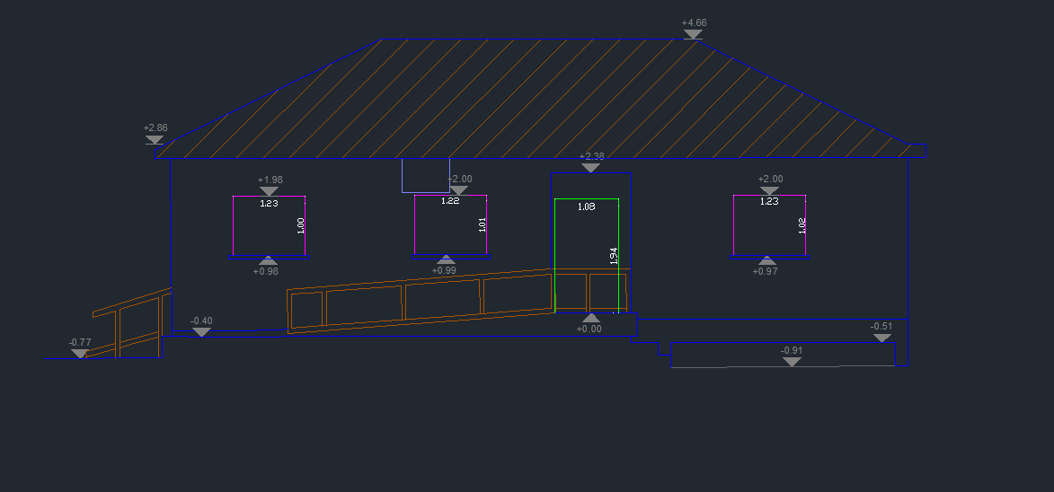Select the 1.00 vertical height dimension
This screenshot has width=1054, height=492.
tap(300, 226)
